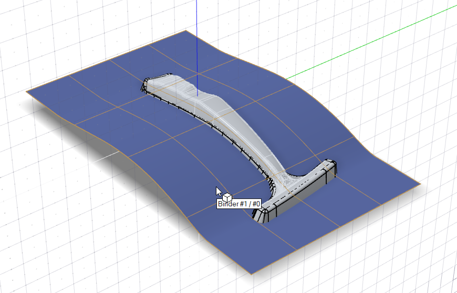The width and height of the screenshot is (457, 293).
Task: Click the green Y axis line
Action: 371,43
